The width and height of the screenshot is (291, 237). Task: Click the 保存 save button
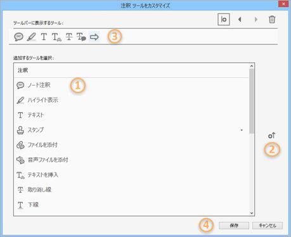[234, 226]
